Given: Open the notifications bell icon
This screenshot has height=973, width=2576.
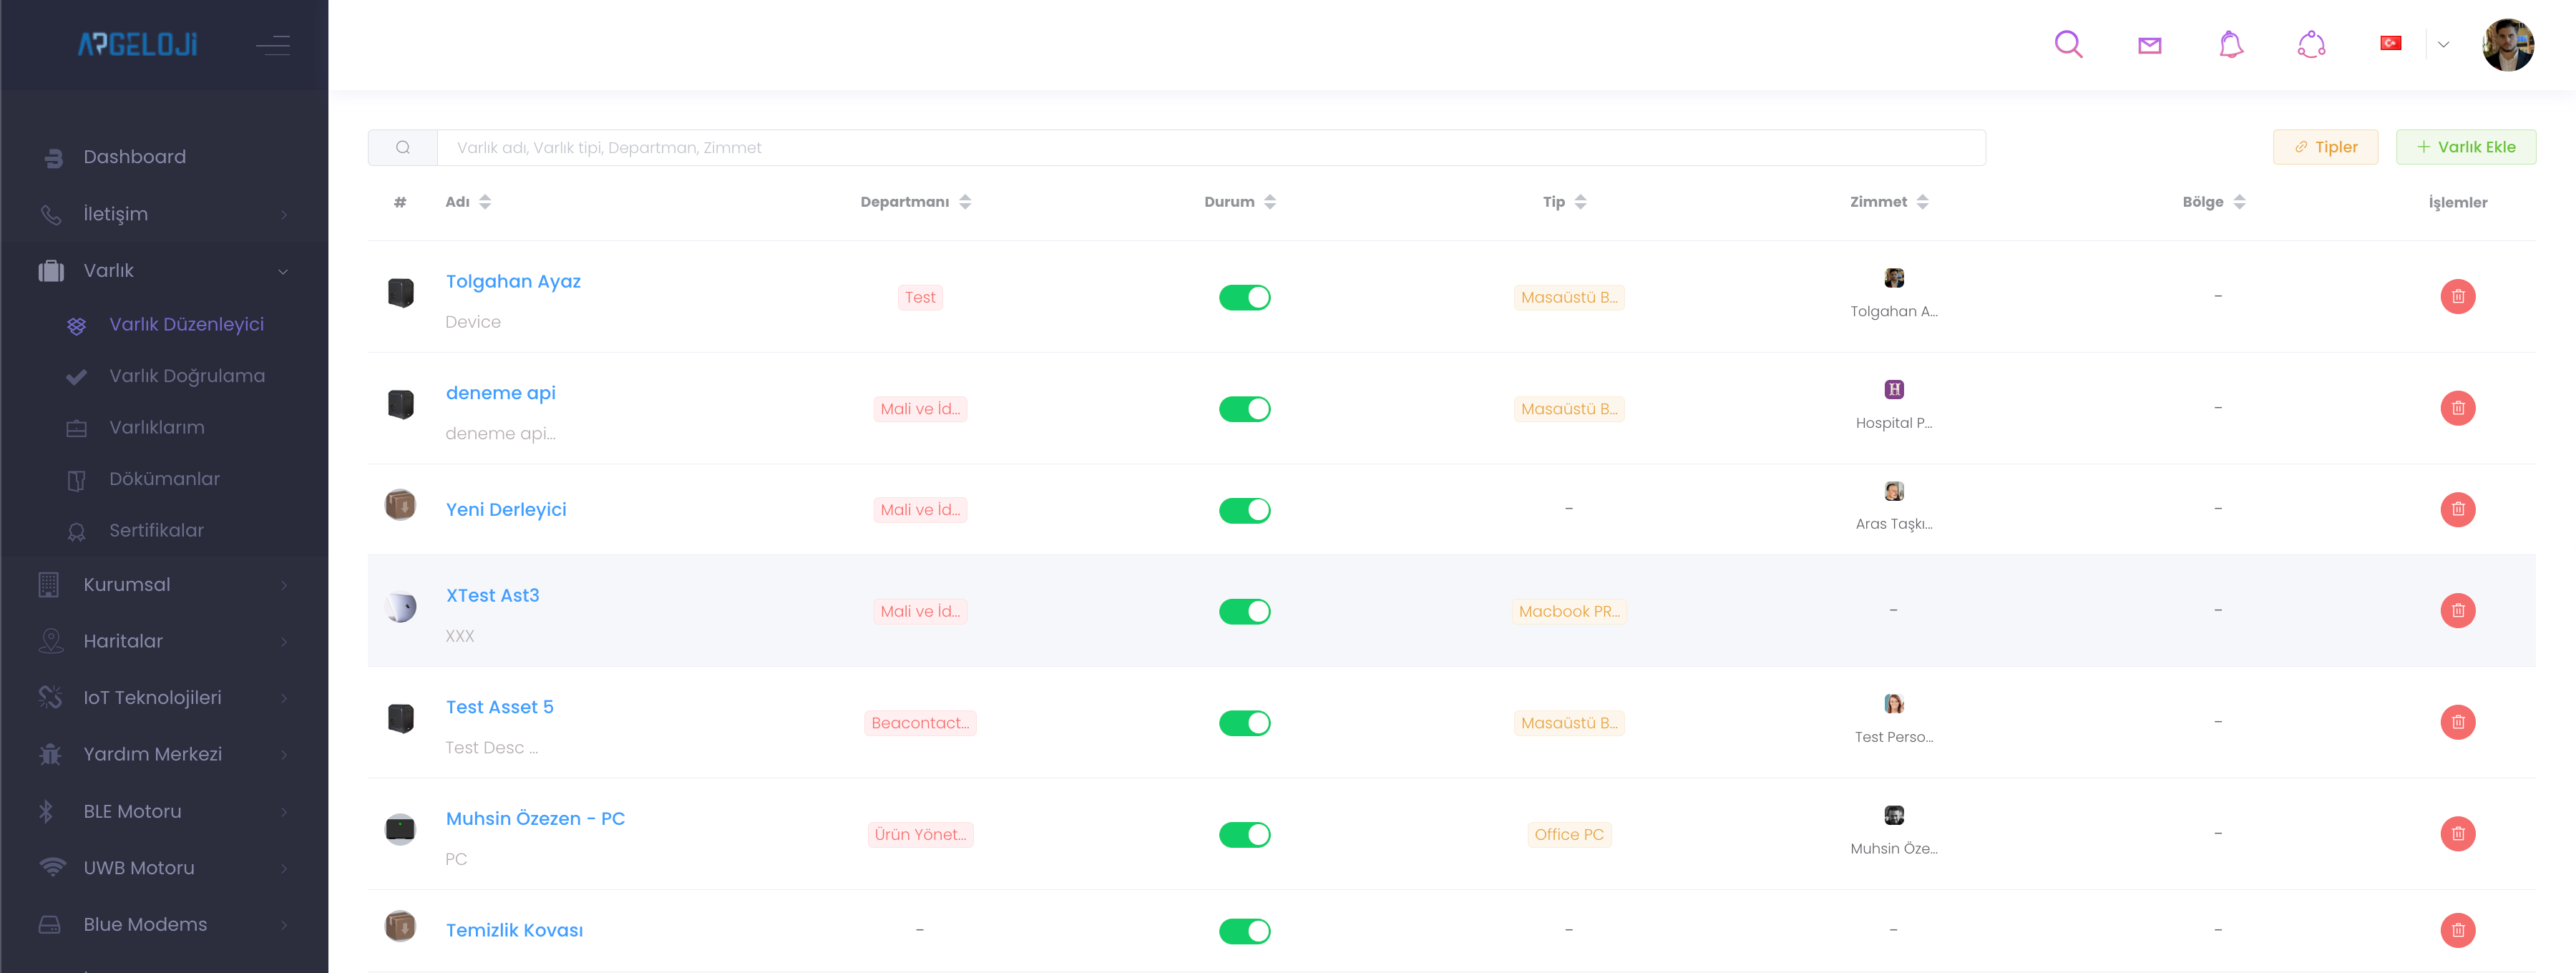Looking at the screenshot, I should tap(2230, 44).
